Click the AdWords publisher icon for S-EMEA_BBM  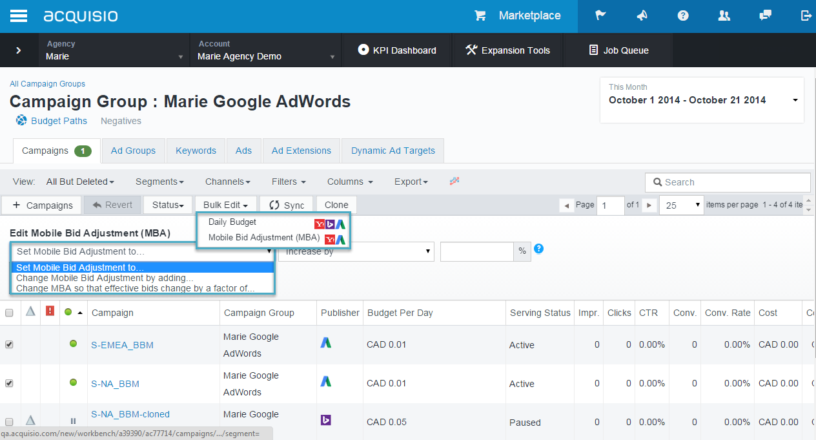click(326, 343)
